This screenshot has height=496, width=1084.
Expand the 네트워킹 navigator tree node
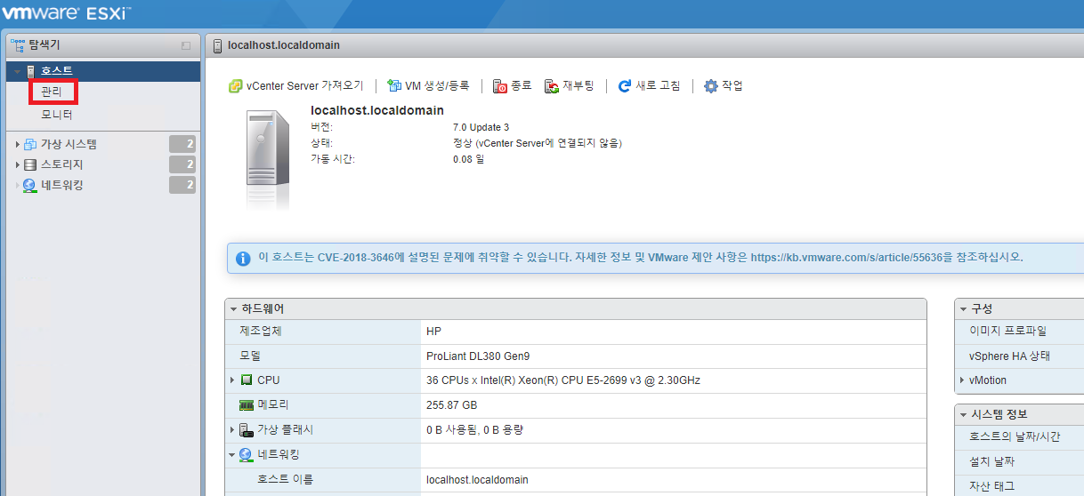tap(17, 185)
